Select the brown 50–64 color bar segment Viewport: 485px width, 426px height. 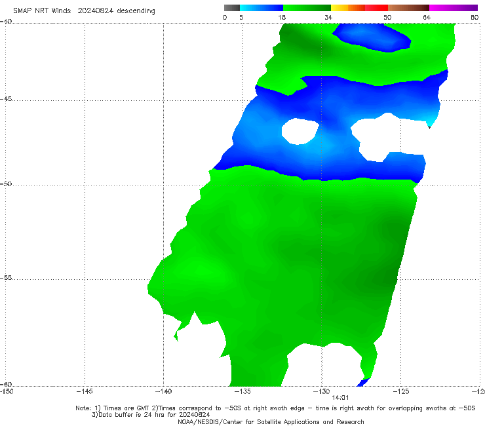(x=408, y=8)
